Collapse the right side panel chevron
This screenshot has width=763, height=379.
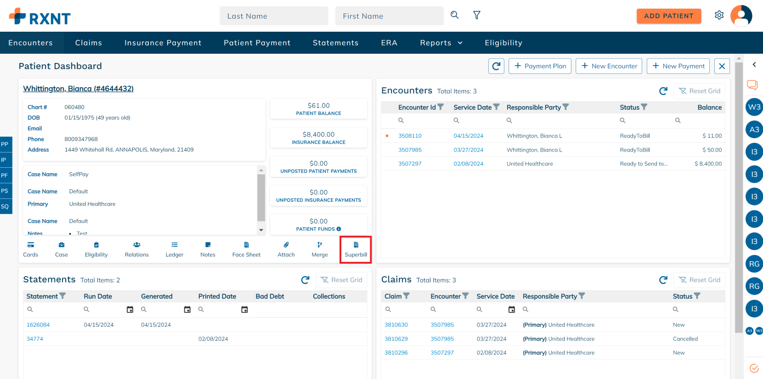pyautogui.click(x=754, y=65)
